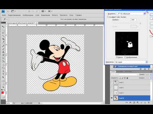
Task: Select the Crop tool in the toolbox
Action: [4, 39]
